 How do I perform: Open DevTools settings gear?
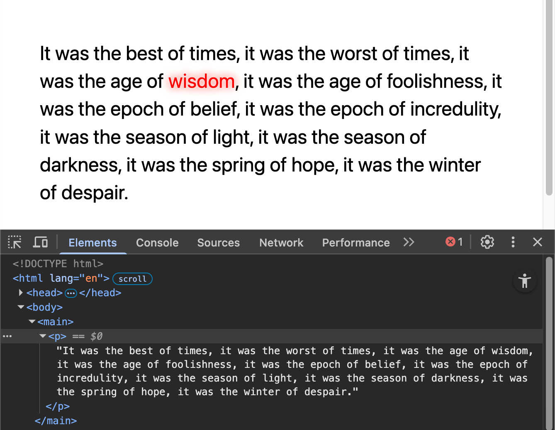(x=487, y=242)
